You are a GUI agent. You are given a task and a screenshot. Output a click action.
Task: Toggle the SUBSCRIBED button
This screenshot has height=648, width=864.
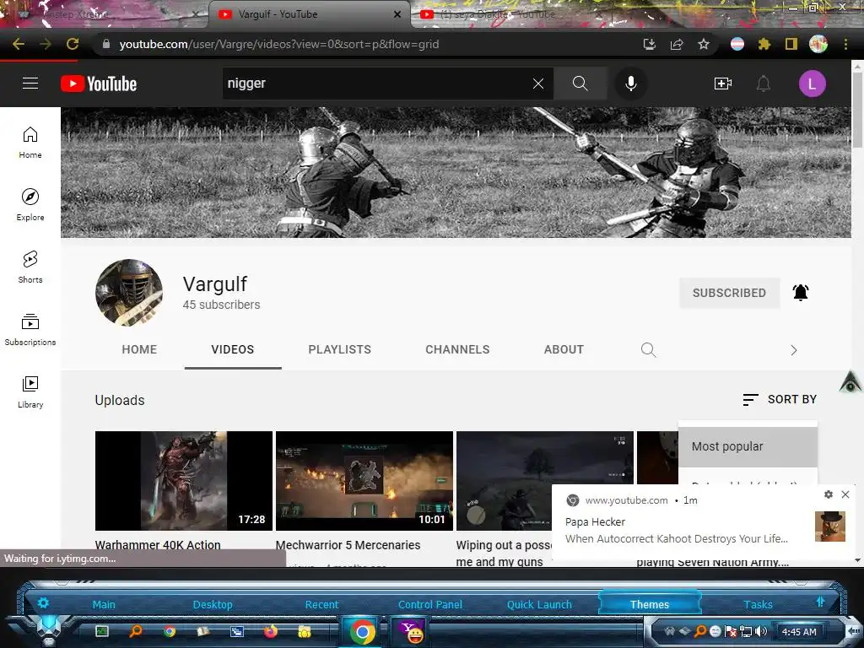pos(729,293)
